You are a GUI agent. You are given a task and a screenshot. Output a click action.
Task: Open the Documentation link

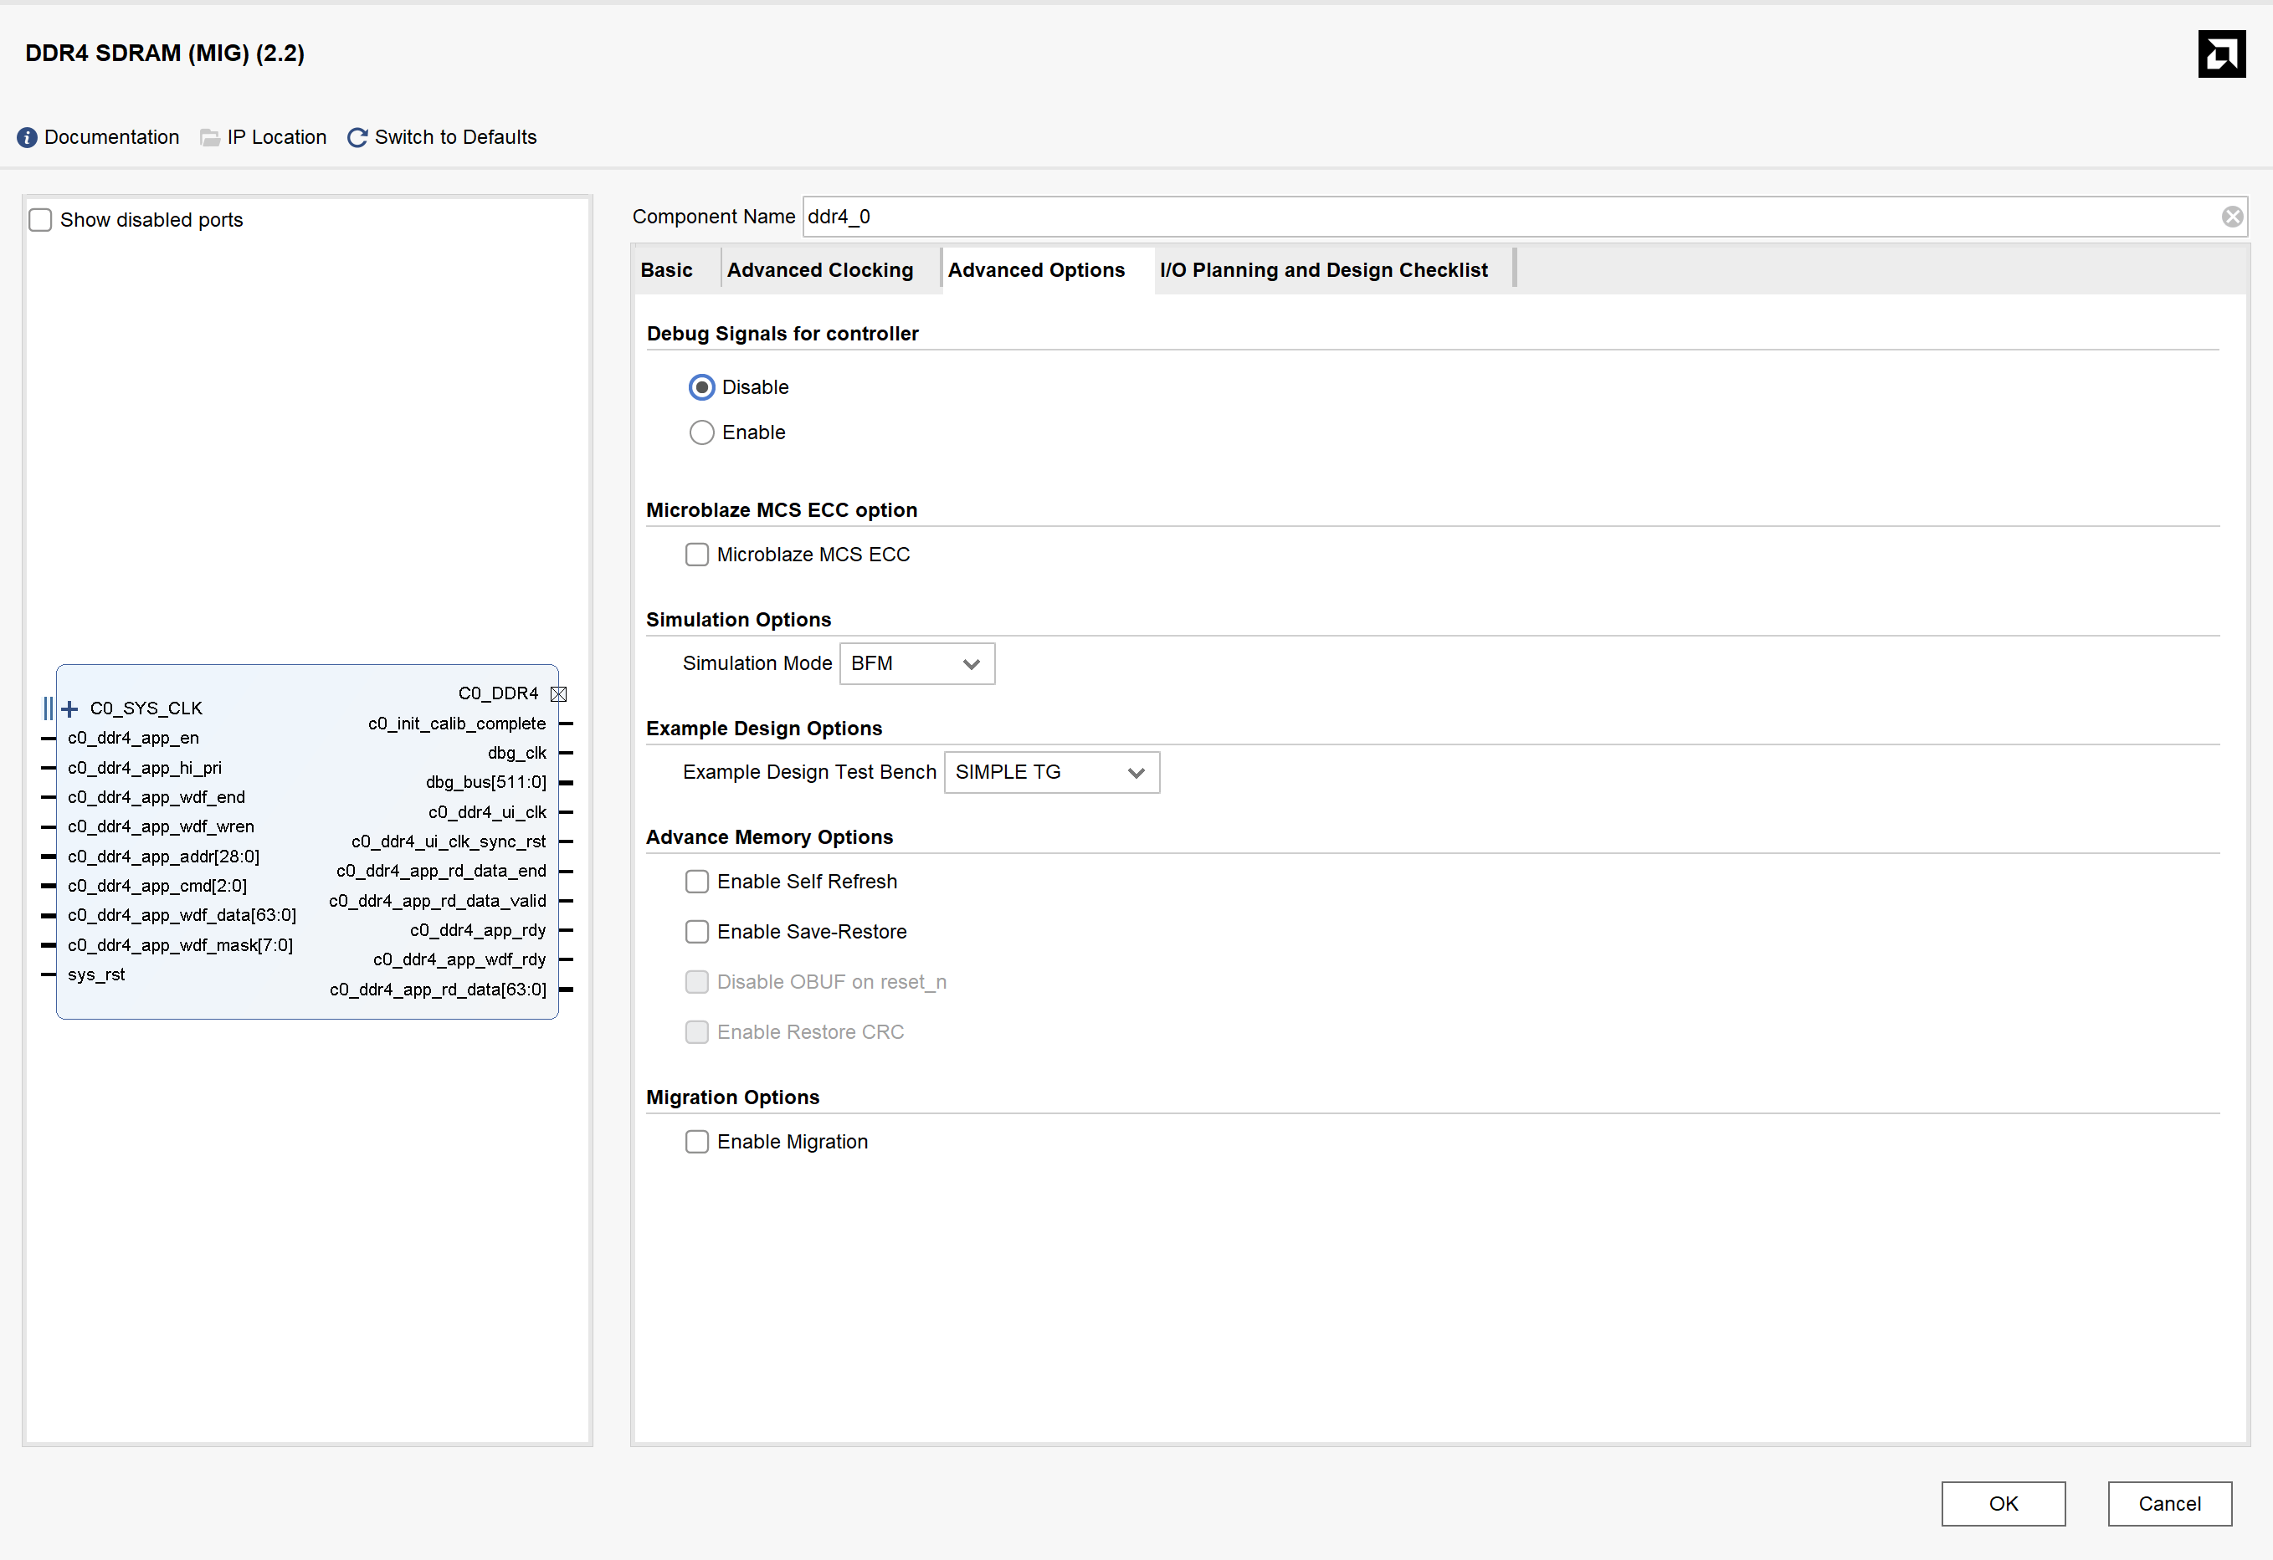111,138
